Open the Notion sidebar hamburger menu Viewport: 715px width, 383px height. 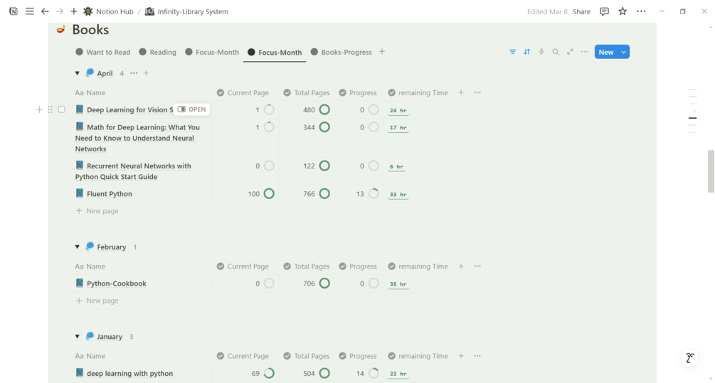point(30,11)
